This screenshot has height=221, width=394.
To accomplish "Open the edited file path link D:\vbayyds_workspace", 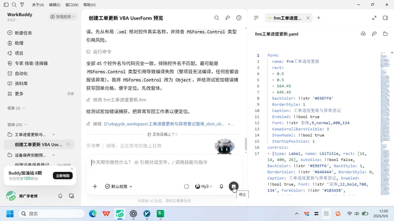I will pyautogui.click(x=164, y=124).
